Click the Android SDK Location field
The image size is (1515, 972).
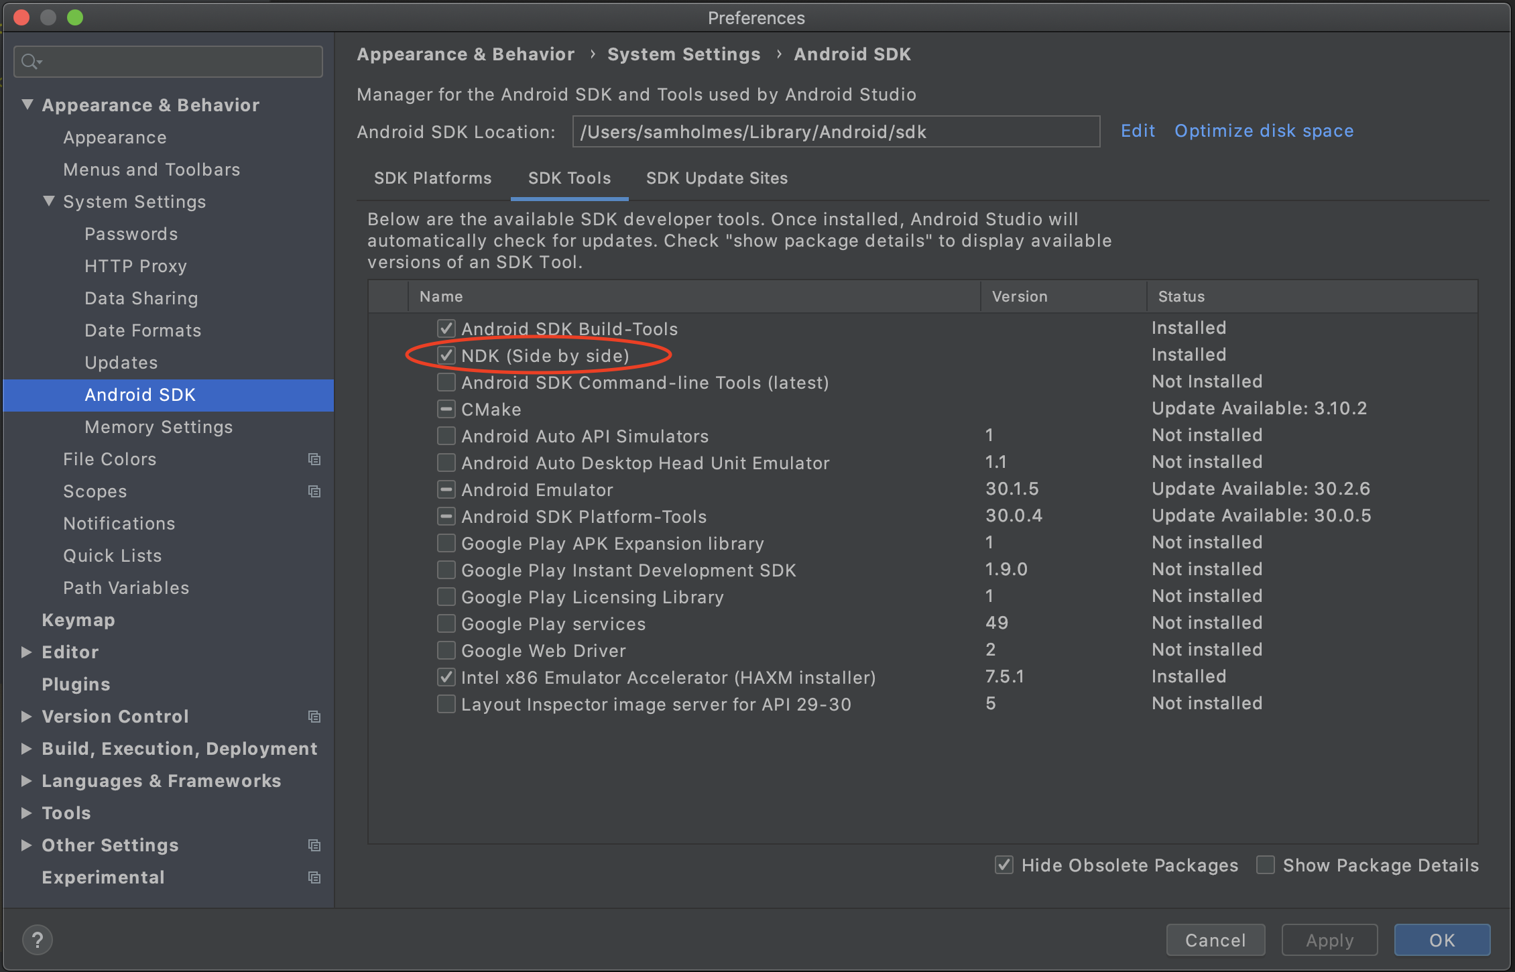835,131
